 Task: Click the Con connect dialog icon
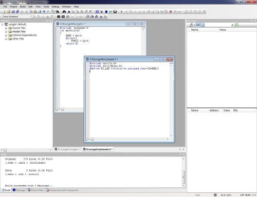tap(111, 12)
